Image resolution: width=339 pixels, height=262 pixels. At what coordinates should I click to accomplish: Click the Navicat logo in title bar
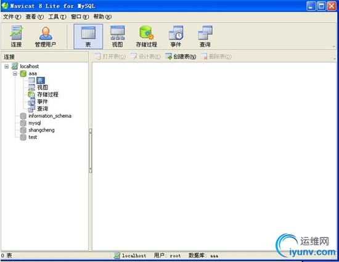(x=5, y=6)
